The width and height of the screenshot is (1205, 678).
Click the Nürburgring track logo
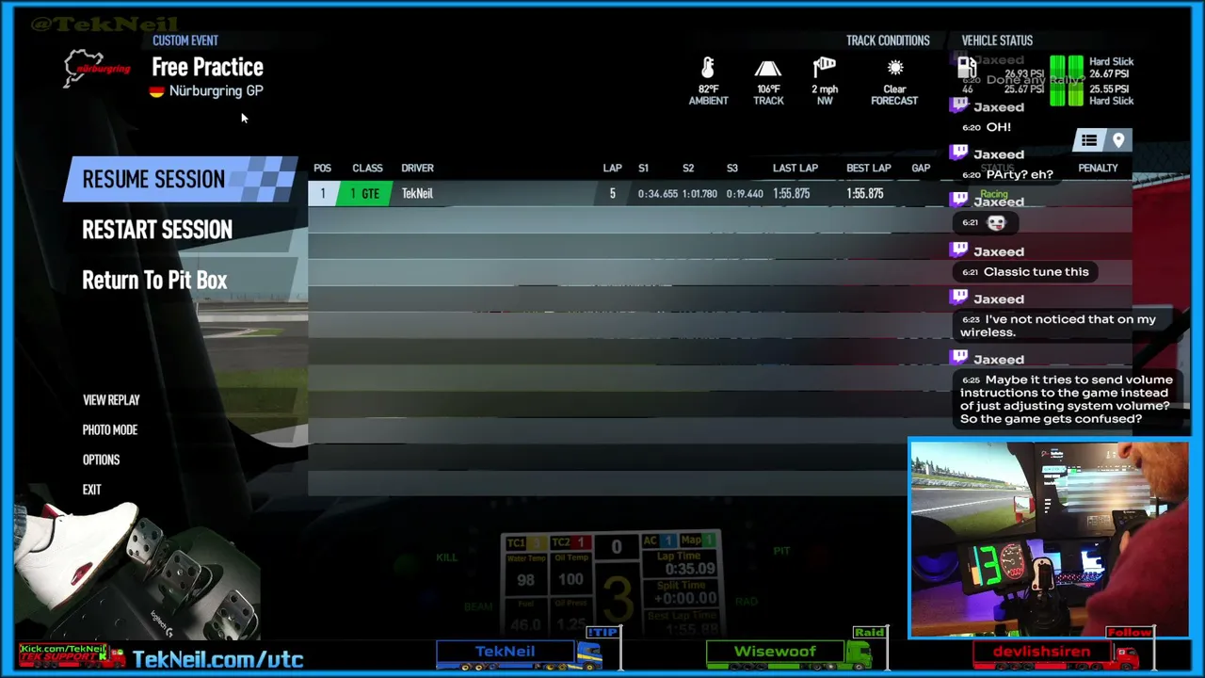[96, 68]
